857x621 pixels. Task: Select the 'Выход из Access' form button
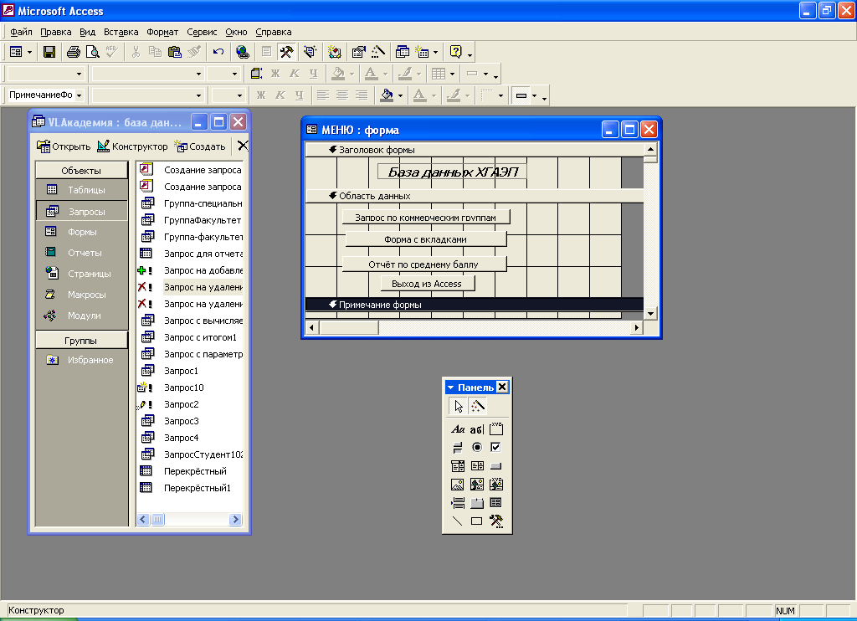click(x=427, y=283)
